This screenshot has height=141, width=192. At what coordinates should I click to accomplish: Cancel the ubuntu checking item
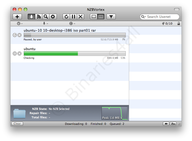pos(19,54)
